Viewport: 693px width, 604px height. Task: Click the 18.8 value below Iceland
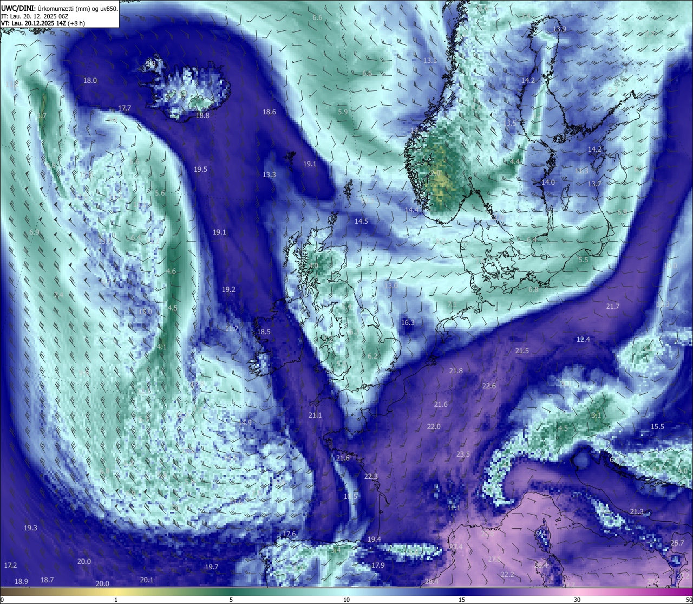click(202, 116)
